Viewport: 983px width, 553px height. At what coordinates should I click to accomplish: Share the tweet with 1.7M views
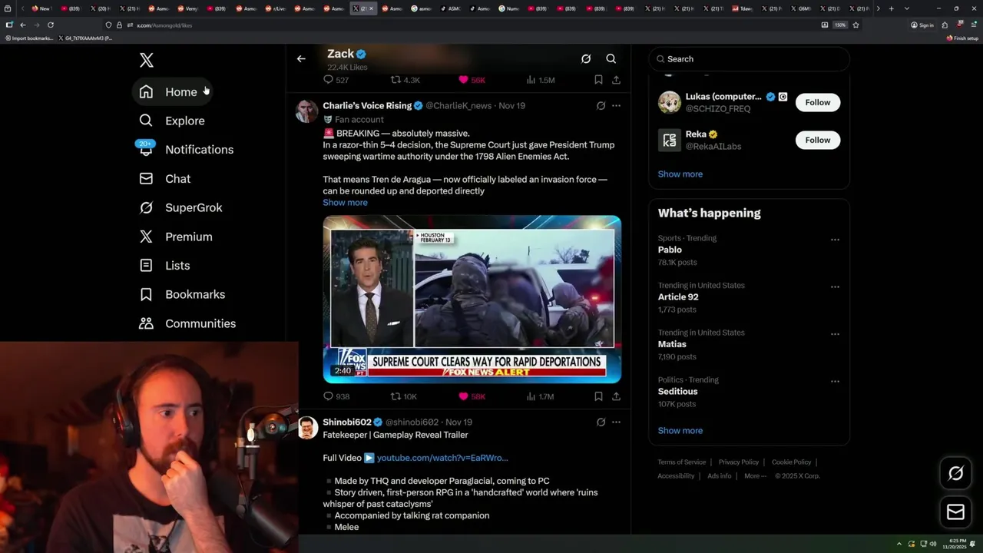click(616, 396)
